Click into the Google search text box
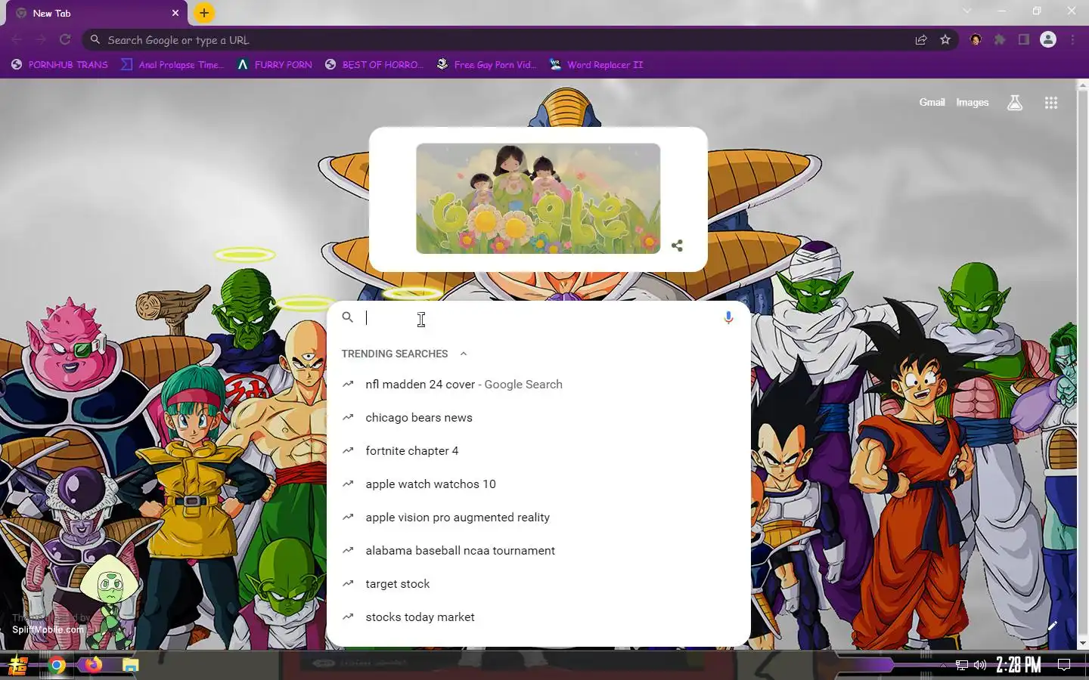The width and height of the screenshot is (1089, 680). [540, 318]
